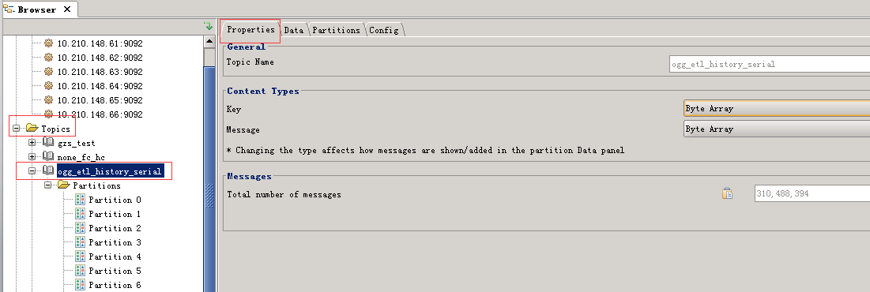Open the Config tab
This screenshot has width=870, height=292.
pos(383,30)
